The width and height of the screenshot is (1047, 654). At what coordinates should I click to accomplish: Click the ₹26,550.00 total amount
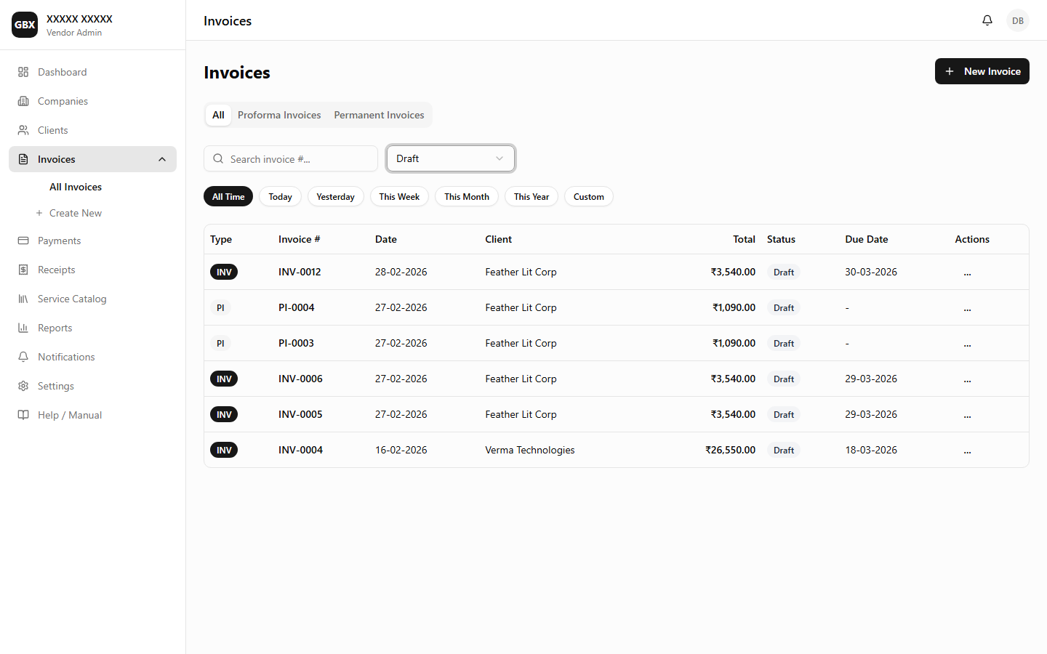click(730, 450)
